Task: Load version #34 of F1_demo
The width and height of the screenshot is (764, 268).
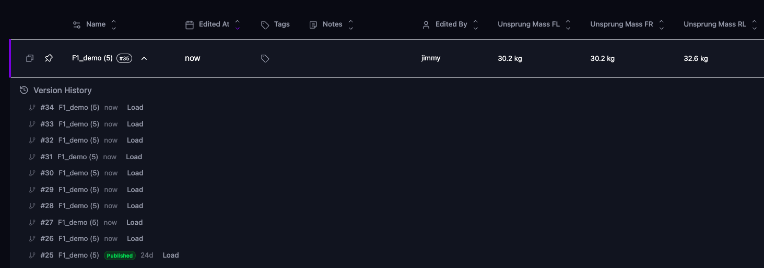Action: tap(135, 108)
